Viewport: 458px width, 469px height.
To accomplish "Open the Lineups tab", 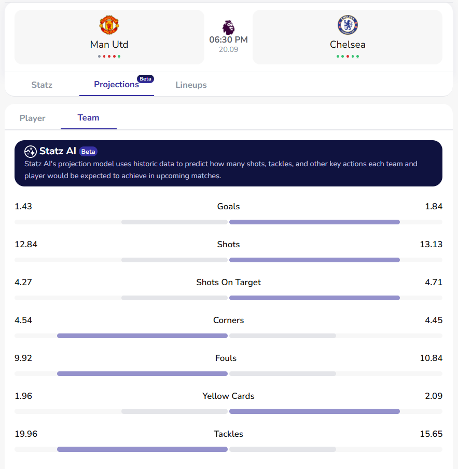I will tap(191, 85).
